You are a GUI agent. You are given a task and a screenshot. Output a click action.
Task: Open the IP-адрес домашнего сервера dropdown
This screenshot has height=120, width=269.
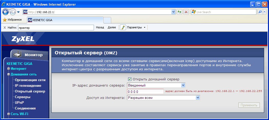click(156, 85)
